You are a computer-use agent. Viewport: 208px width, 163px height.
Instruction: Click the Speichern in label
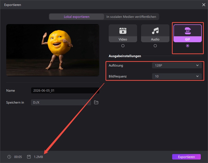[15, 102]
